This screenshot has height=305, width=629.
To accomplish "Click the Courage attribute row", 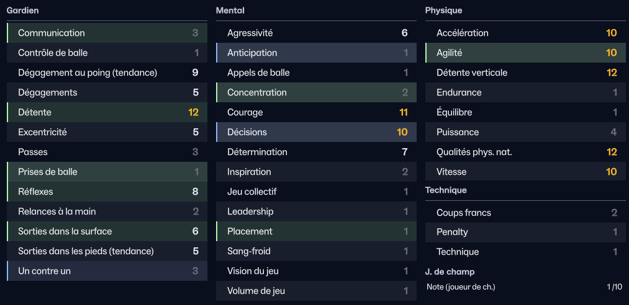I will click(316, 112).
